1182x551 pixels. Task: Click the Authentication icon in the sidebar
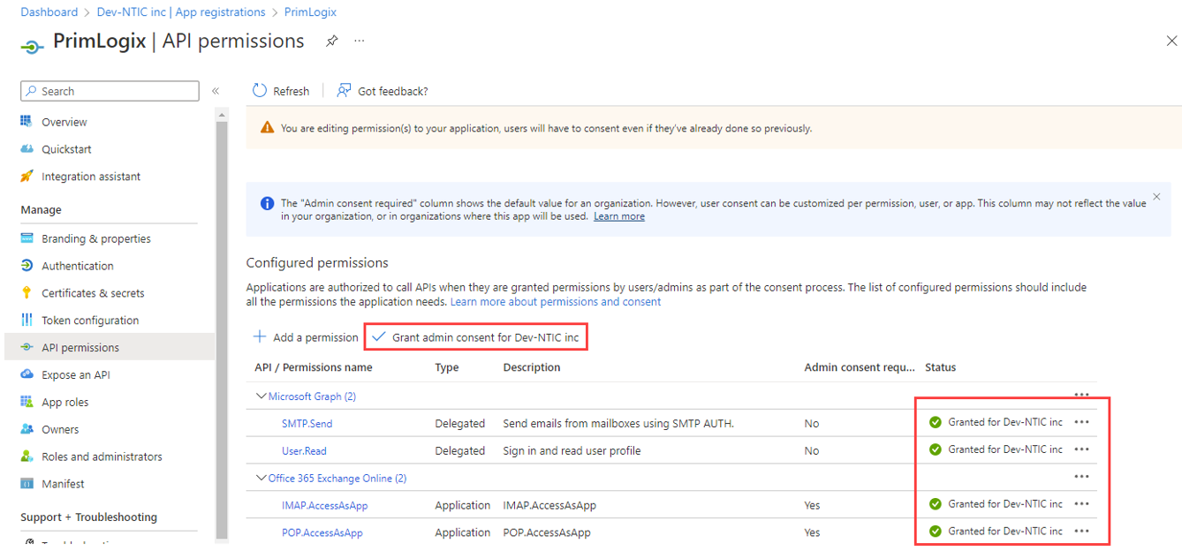click(x=27, y=266)
